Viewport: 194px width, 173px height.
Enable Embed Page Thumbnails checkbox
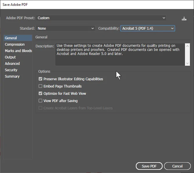click(x=41, y=86)
